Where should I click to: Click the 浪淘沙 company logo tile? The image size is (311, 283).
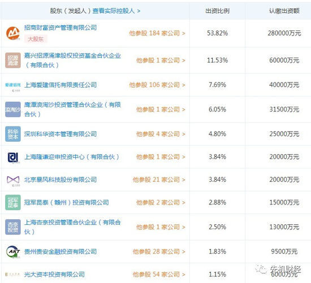[13, 110]
